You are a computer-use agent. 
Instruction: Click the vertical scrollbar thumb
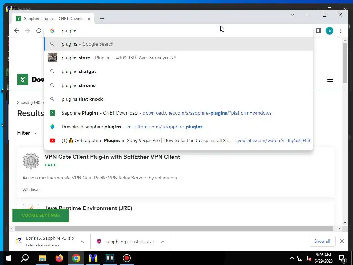pyautogui.click(x=345, y=63)
